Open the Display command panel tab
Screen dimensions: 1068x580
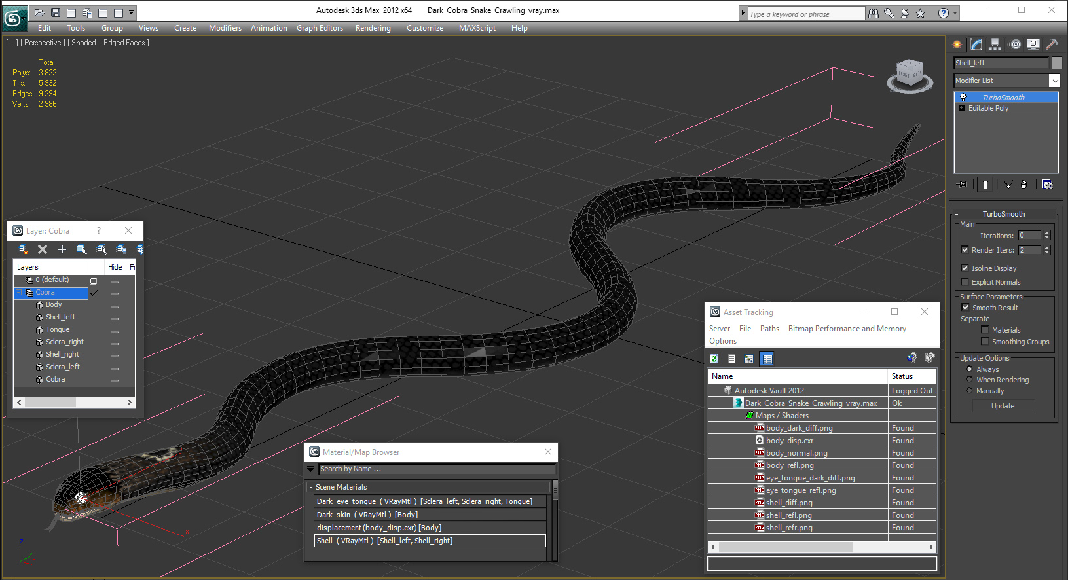[x=1033, y=45]
